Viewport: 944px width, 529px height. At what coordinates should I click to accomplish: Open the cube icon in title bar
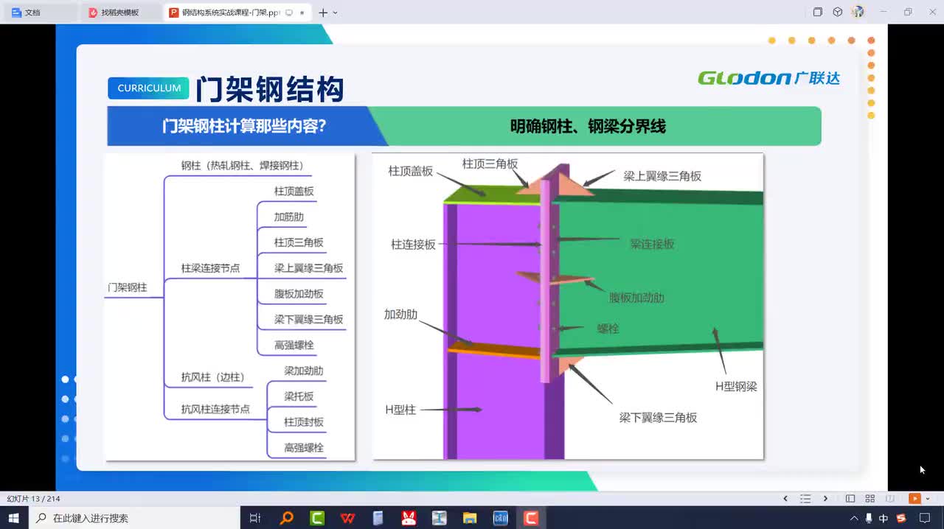(838, 12)
